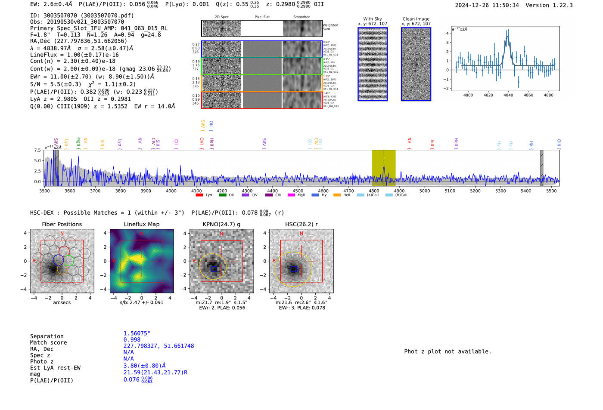Viewport: 603px width, 410px height.
Task: Click the S/N = 5.5(±0.3) text
Action: click(56, 84)
